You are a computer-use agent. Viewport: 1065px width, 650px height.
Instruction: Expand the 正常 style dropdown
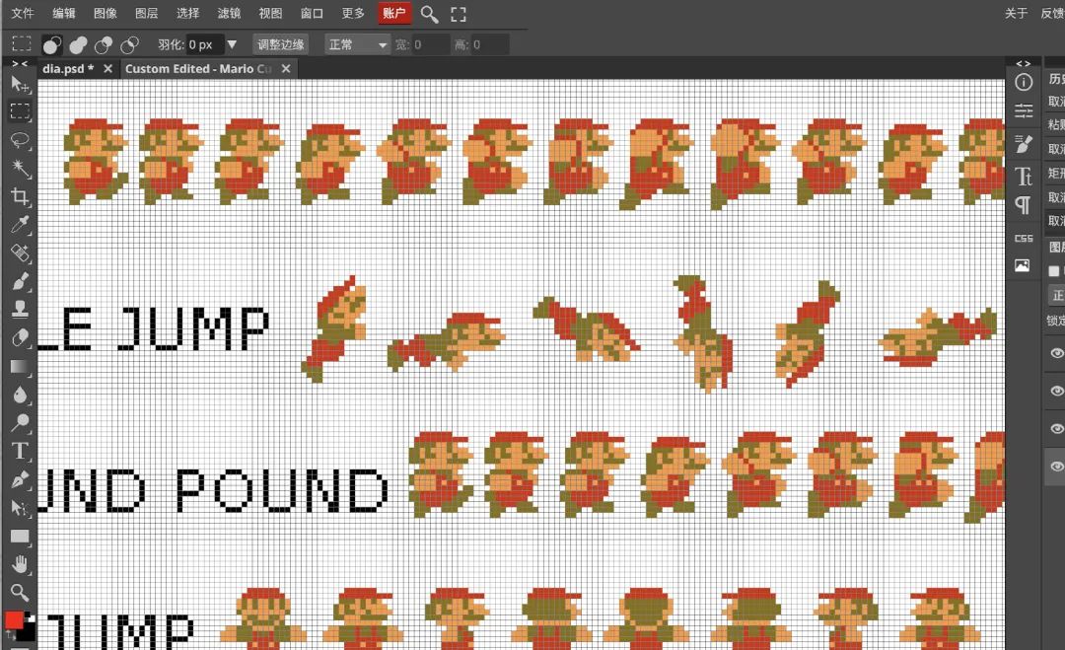[357, 44]
